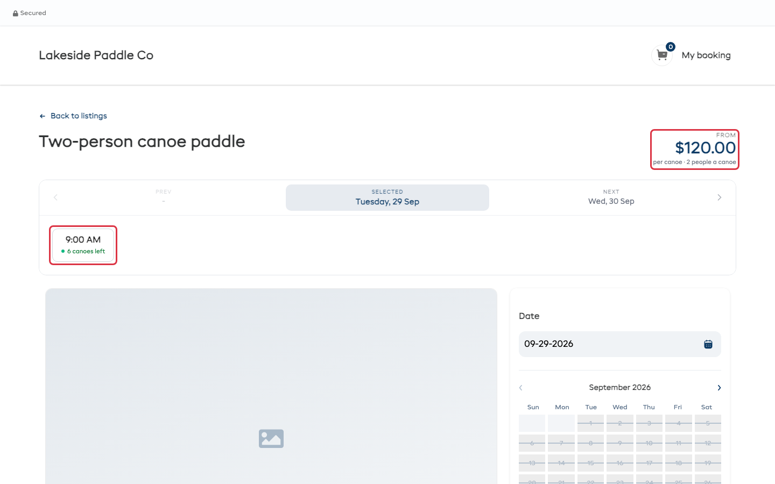The height and width of the screenshot is (484, 775).
Task: Click the image placeholder icon
Action: (x=271, y=438)
